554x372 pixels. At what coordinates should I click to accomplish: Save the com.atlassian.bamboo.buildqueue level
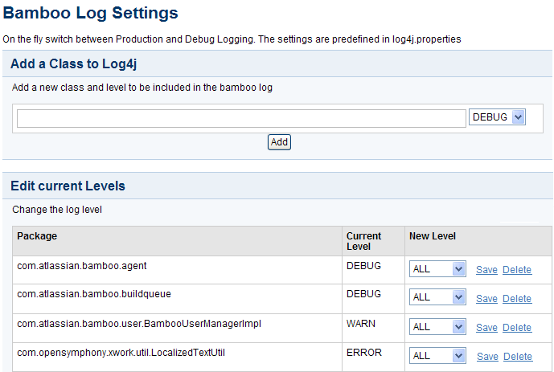pos(486,299)
